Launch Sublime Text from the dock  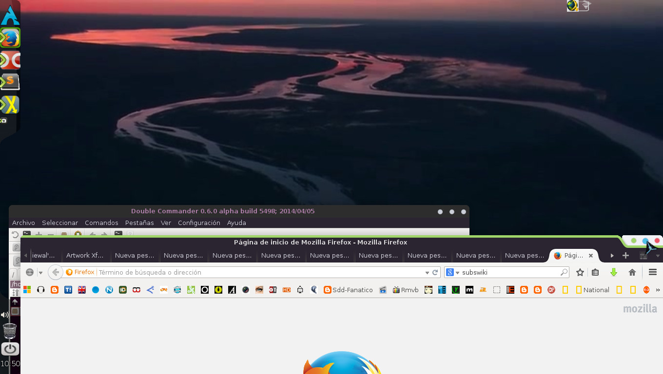10,81
